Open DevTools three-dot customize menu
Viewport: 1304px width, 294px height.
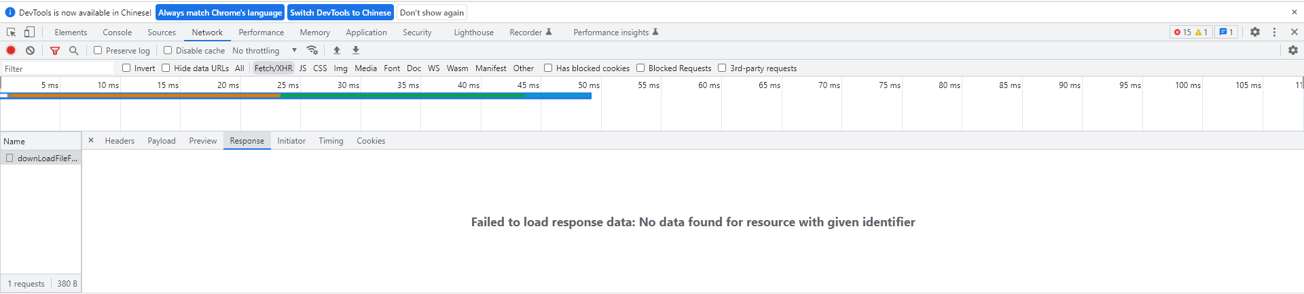[x=1274, y=32]
